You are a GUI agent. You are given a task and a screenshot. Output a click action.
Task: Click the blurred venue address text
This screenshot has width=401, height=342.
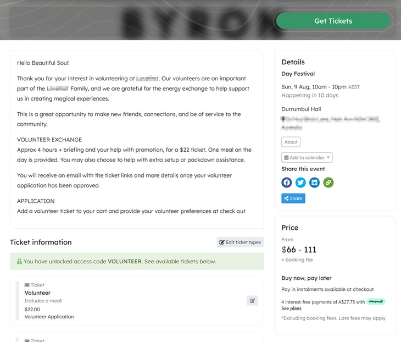click(x=330, y=123)
